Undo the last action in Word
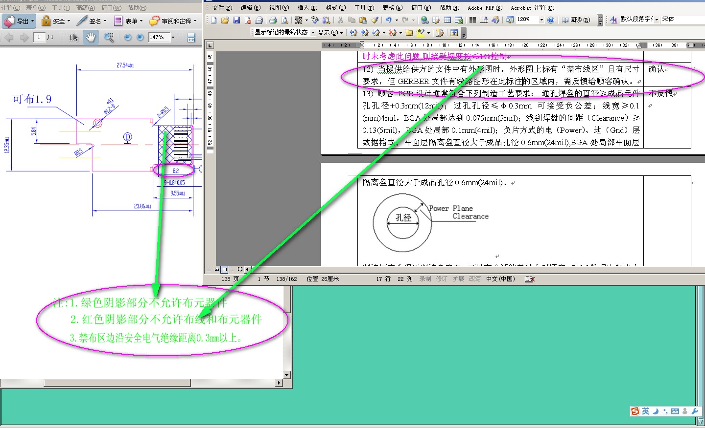Image resolution: width=705 pixels, height=428 pixels. [x=388, y=20]
